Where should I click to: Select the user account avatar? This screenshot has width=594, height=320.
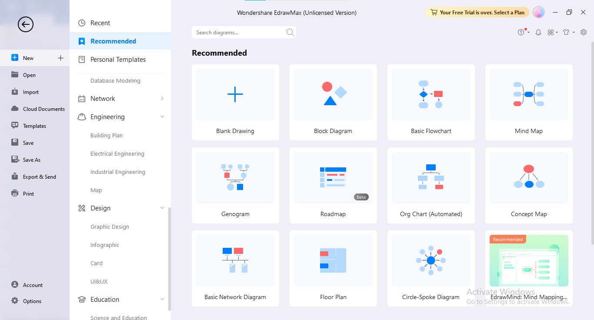click(x=538, y=12)
